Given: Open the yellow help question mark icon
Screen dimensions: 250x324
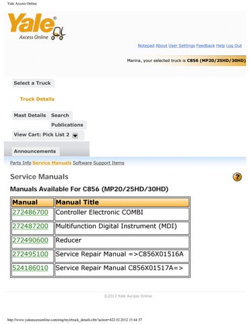Looking at the screenshot, I should 237,177.
